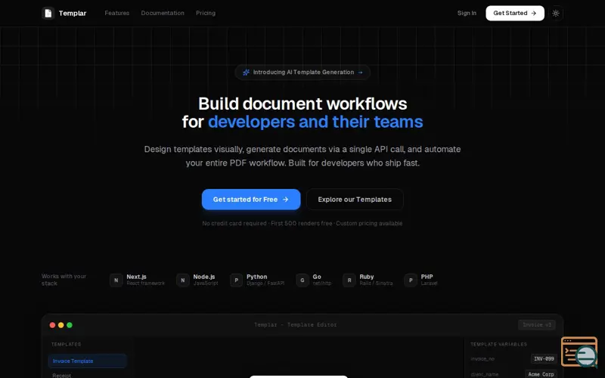
Task: Click the Acme Corp client_name value field
Action: [x=541, y=374]
